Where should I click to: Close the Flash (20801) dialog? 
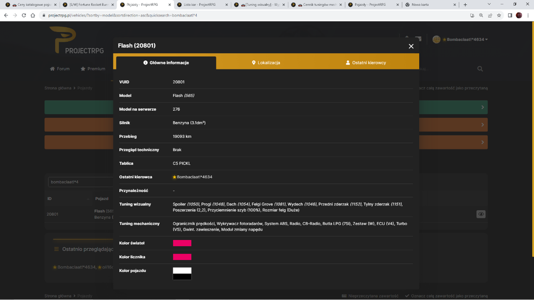411,46
